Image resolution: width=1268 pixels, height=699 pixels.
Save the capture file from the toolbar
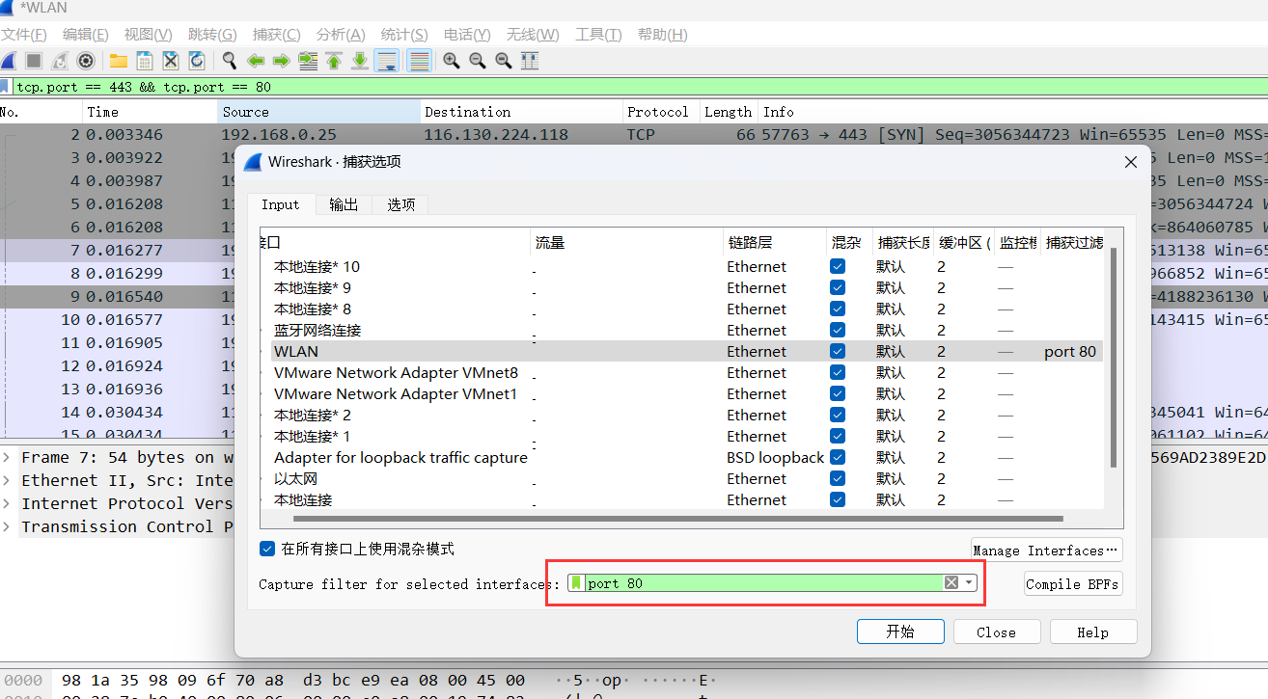[x=145, y=61]
